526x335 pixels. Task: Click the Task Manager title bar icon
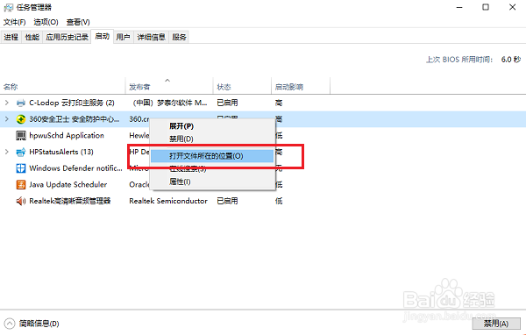pos(9,7)
